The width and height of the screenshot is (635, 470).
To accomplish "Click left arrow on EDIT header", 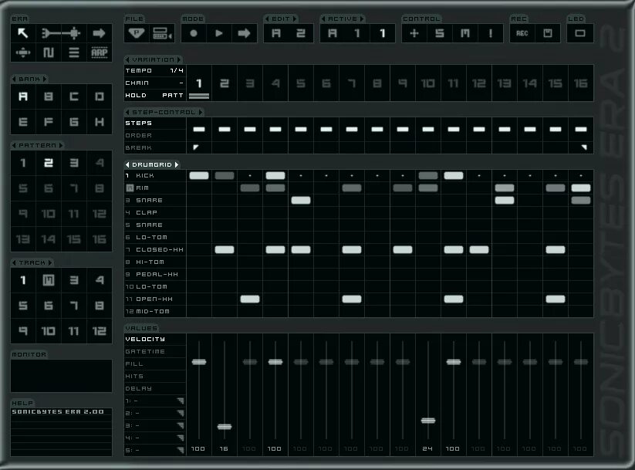I will point(267,19).
